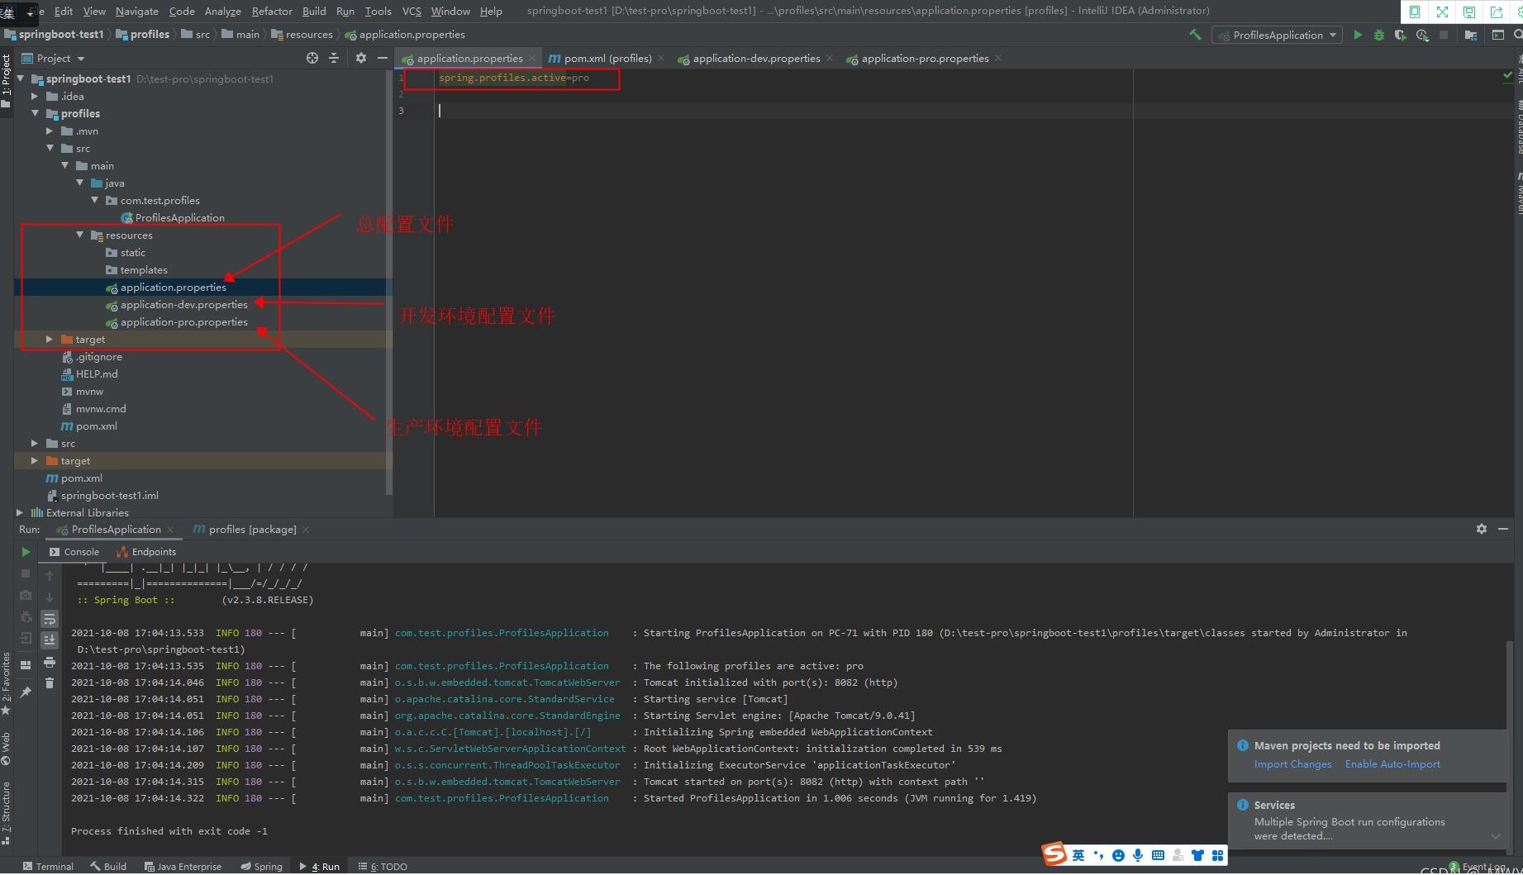Image resolution: width=1523 pixels, height=875 pixels.
Task: Place cursor on editor line 3
Action: tap(785, 111)
